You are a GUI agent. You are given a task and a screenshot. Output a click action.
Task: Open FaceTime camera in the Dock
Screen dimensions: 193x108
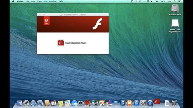[81, 103]
